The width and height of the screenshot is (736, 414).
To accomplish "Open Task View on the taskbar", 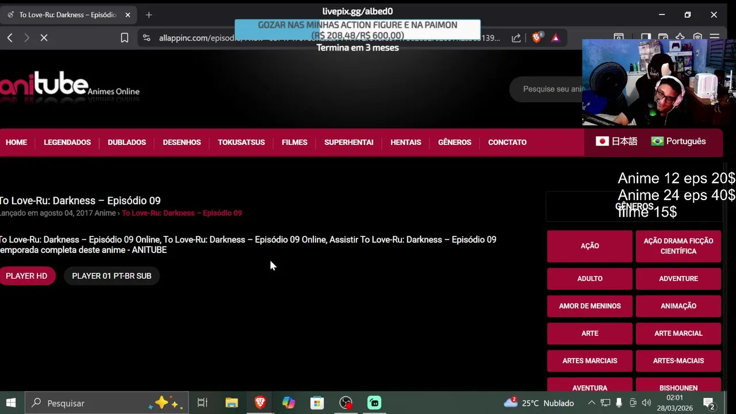I will (202, 403).
